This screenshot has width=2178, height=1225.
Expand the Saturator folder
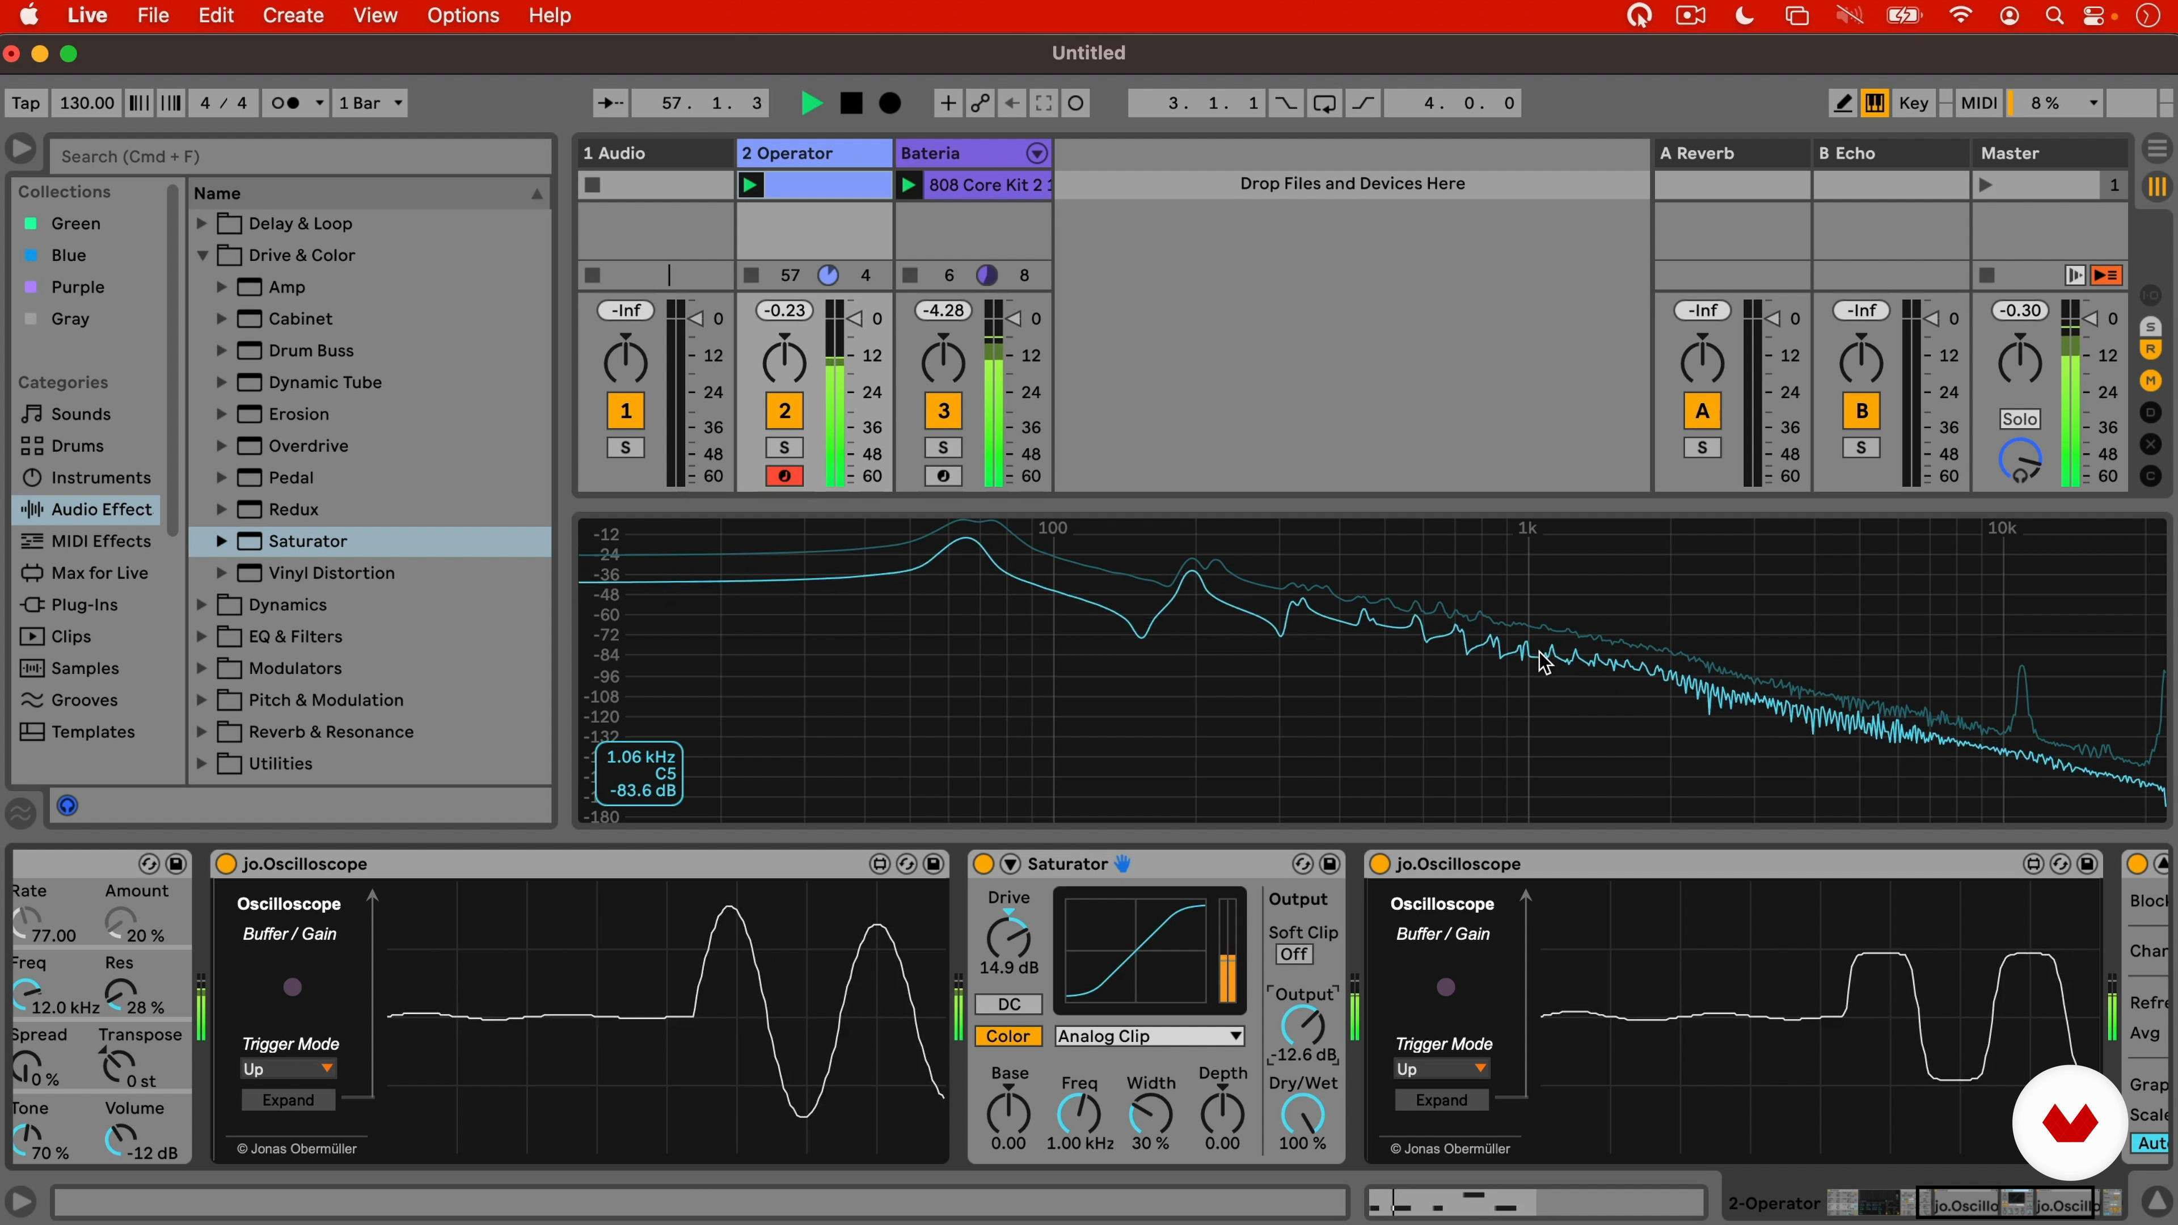[x=221, y=541]
